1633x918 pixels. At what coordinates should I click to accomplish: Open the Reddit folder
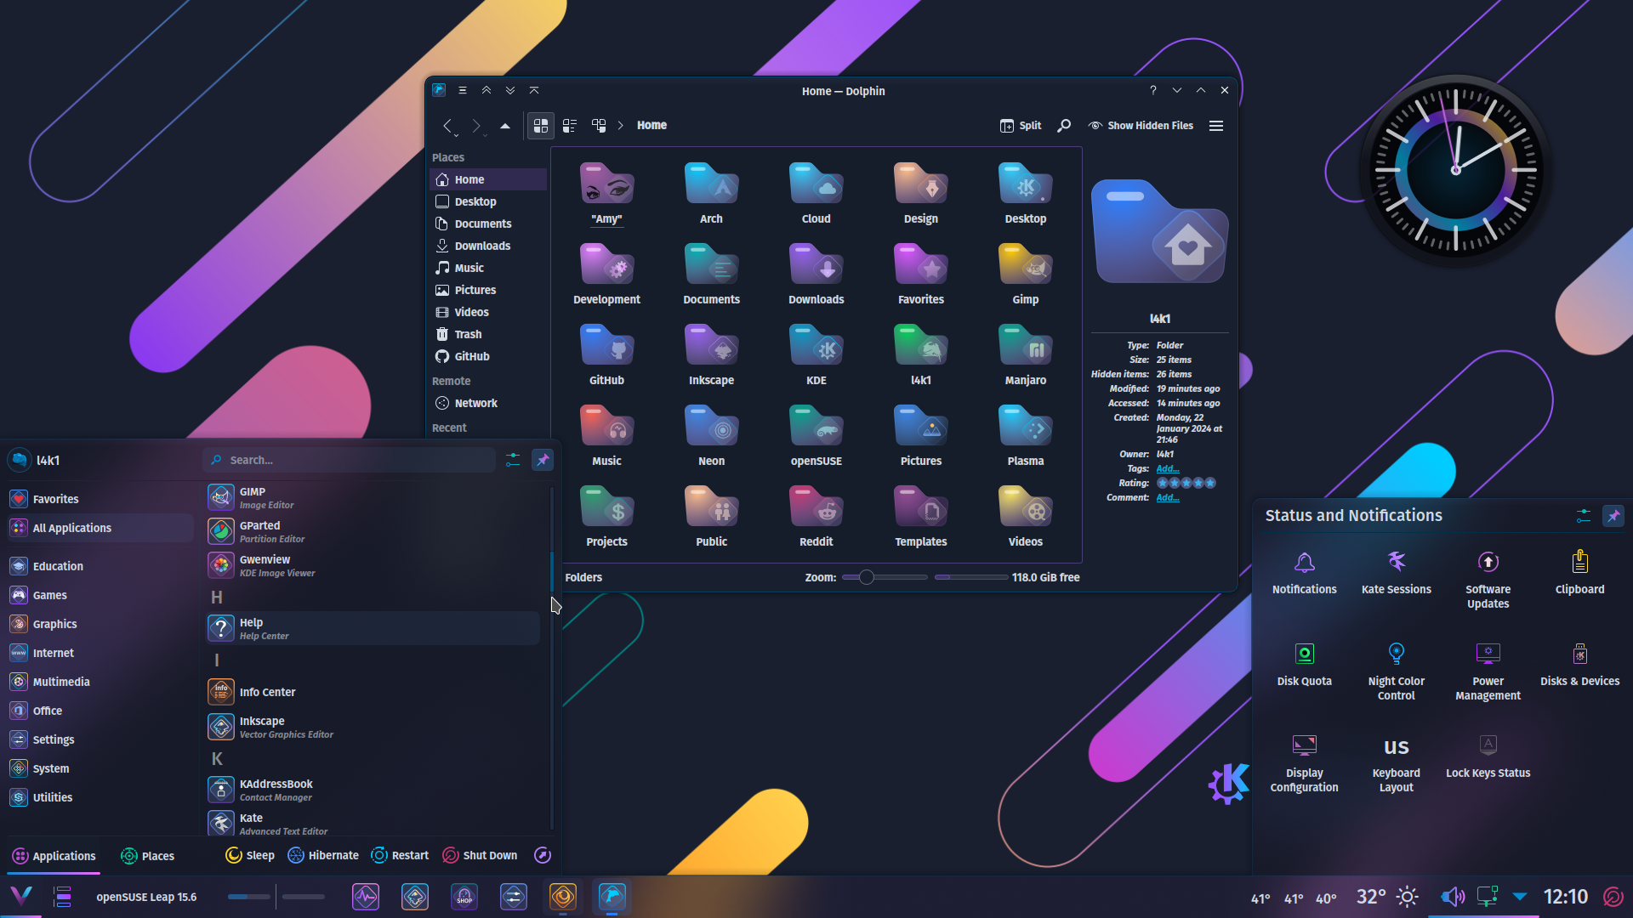point(816,516)
